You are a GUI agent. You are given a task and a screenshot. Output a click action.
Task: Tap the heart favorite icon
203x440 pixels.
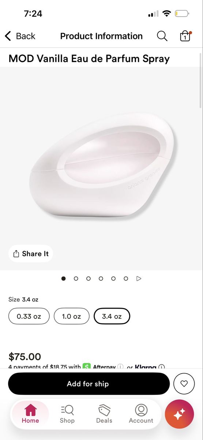point(184,384)
